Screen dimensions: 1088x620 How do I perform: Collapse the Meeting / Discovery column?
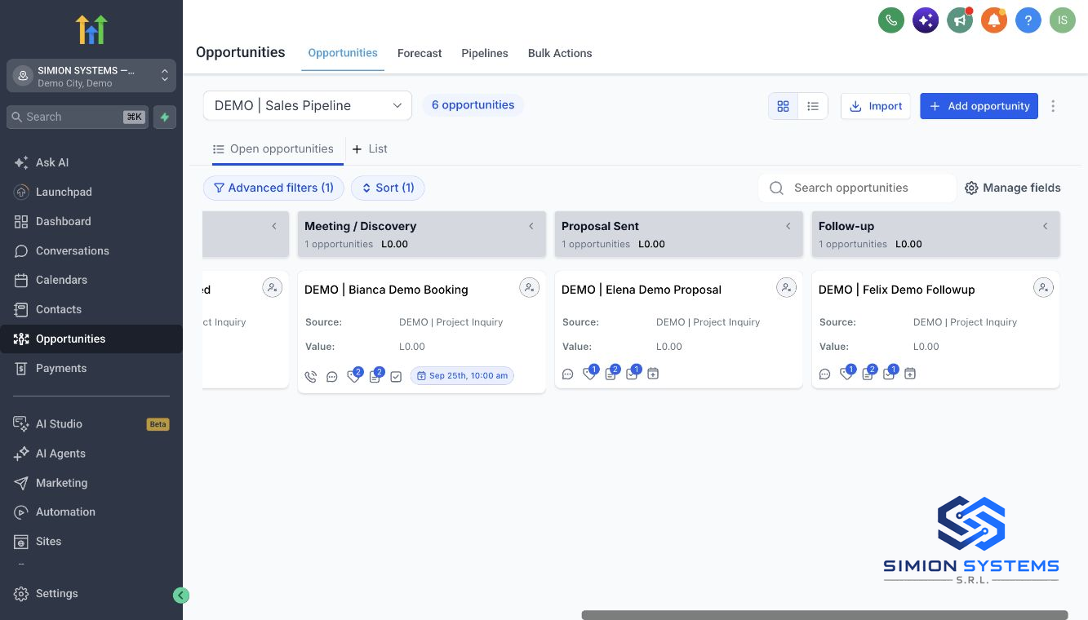coord(531,226)
